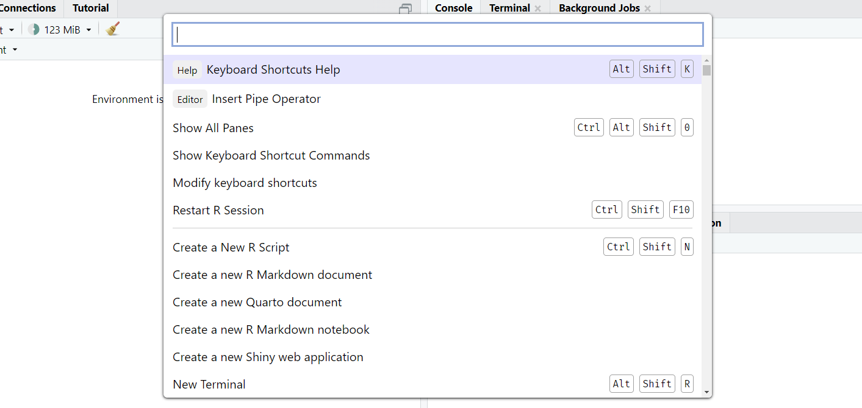
Task: Close the Background Jobs tab
Action: [647, 9]
